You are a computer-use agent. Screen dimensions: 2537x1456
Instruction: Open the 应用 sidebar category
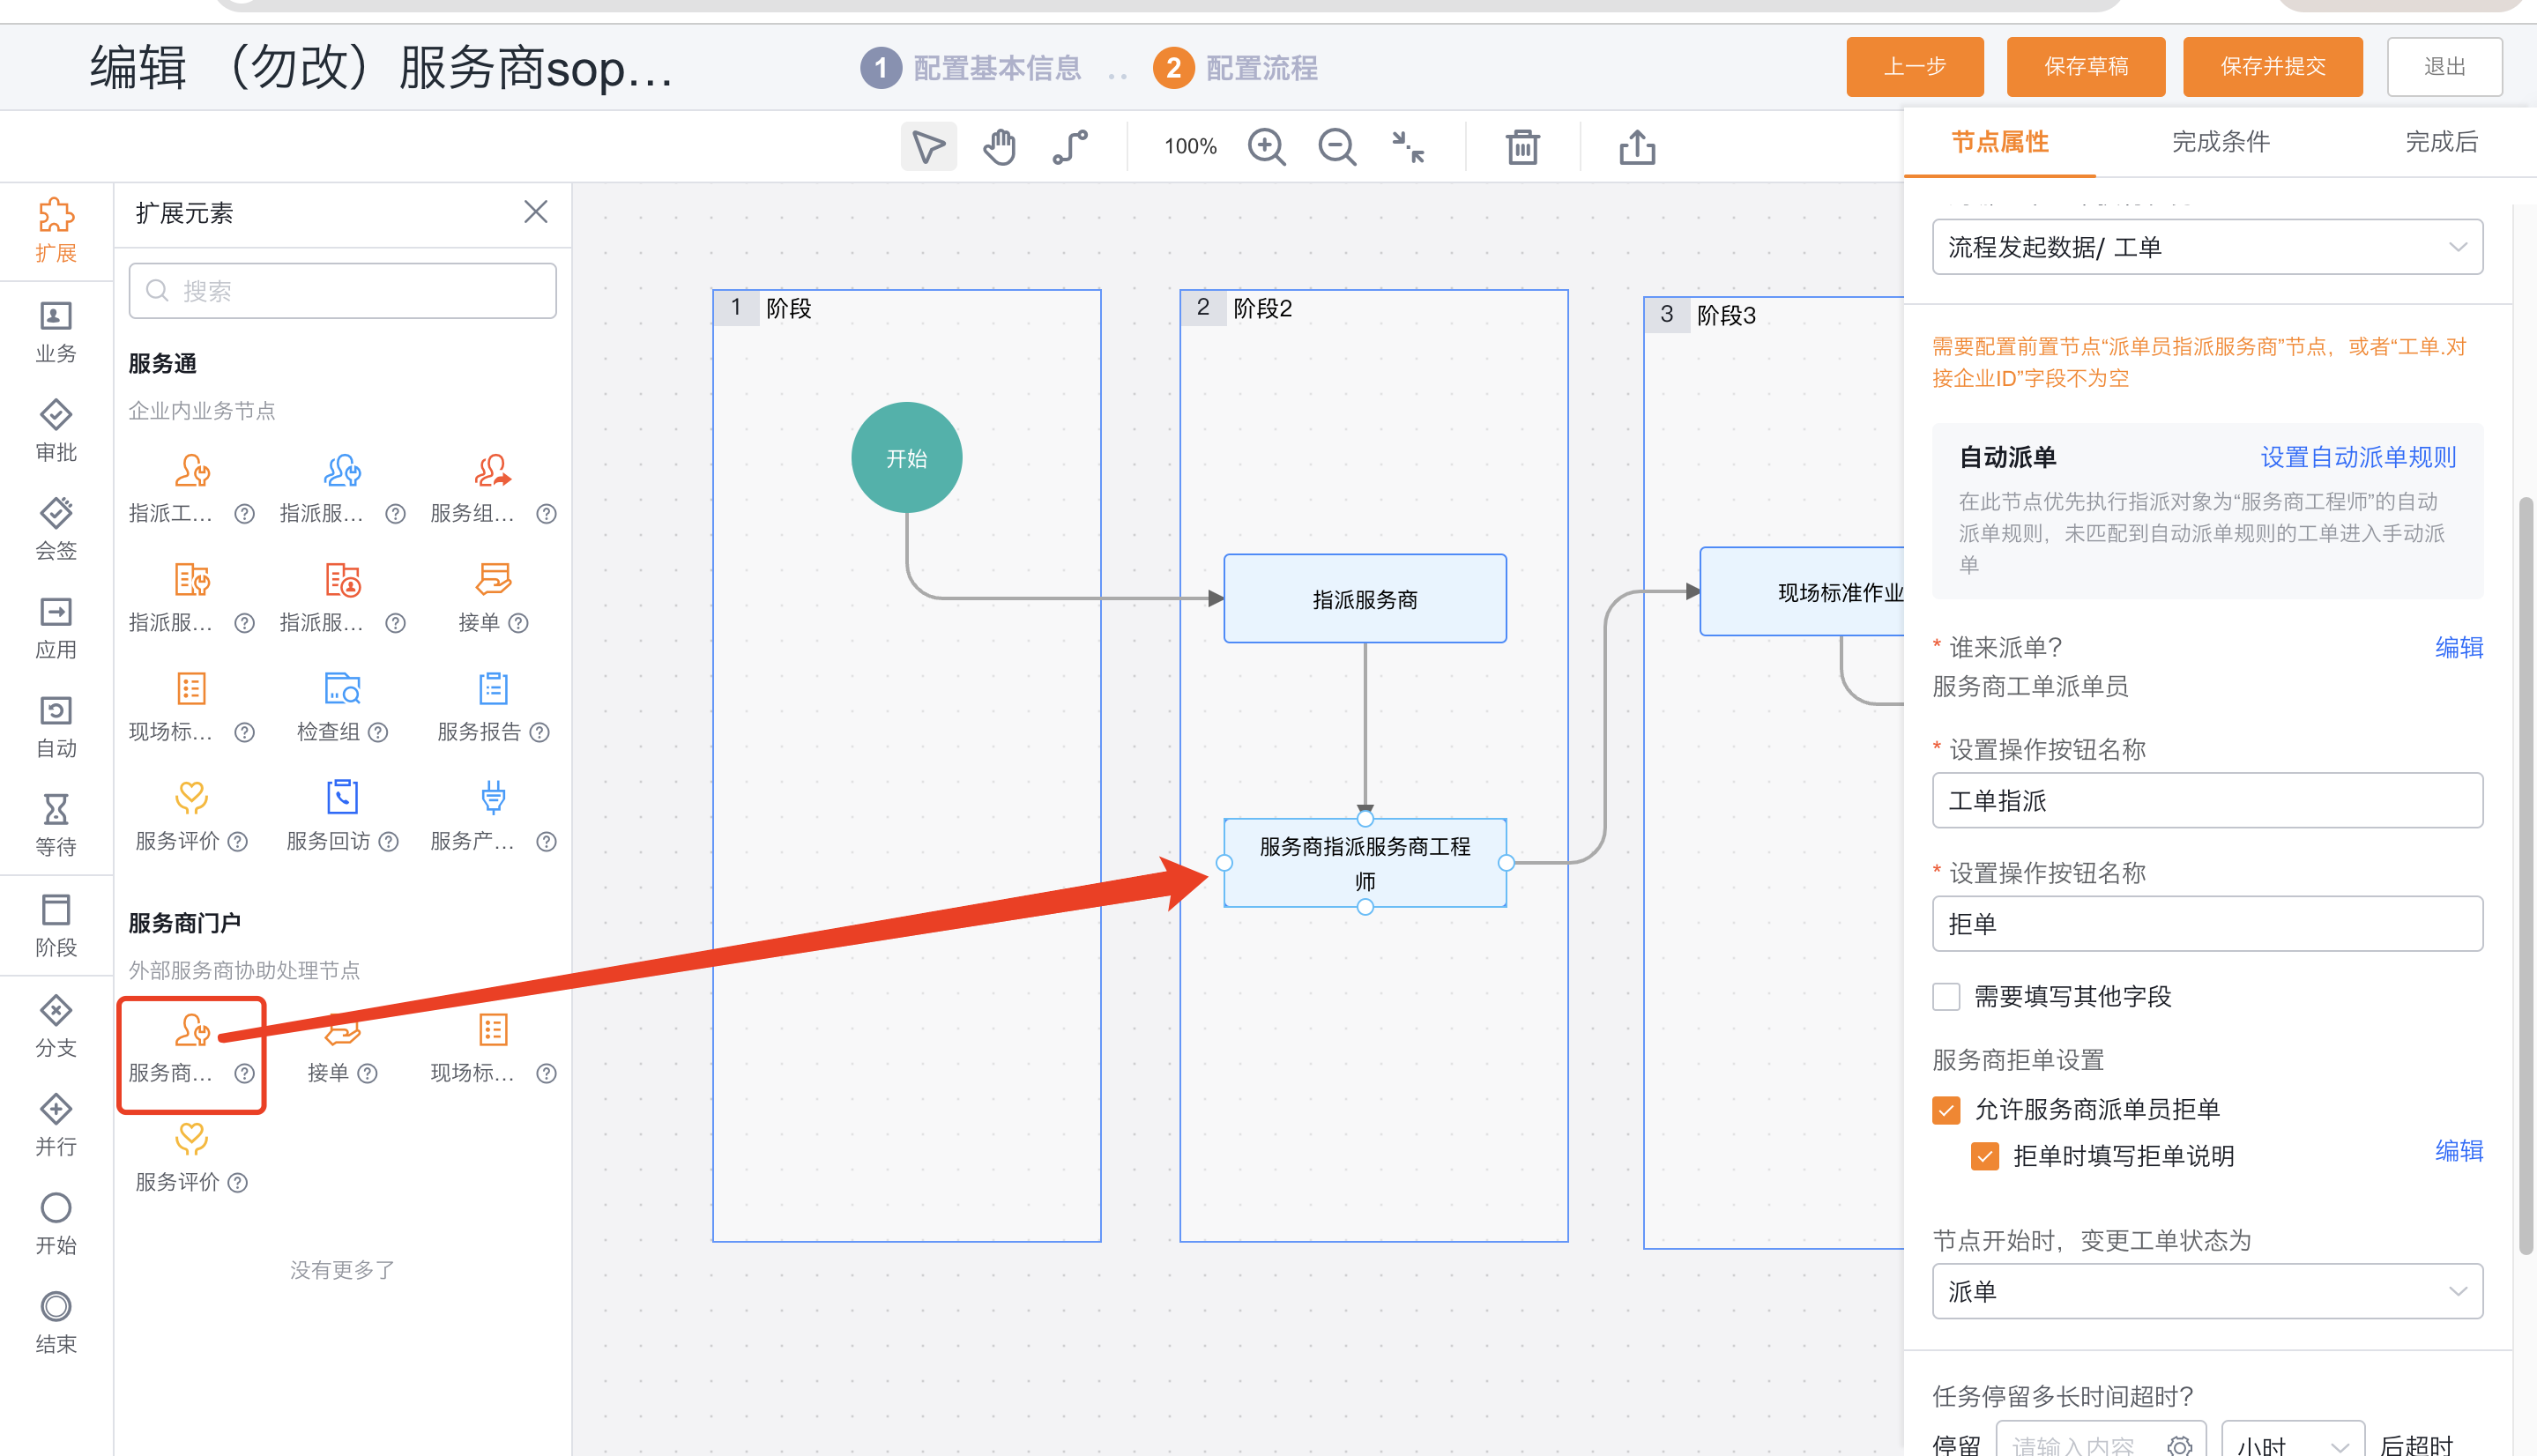click(56, 628)
